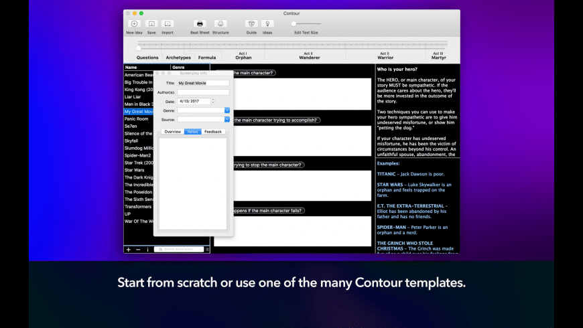Screen dimensions: 583x328
Task: Jump to Act II Warrior
Action: pos(385,56)
